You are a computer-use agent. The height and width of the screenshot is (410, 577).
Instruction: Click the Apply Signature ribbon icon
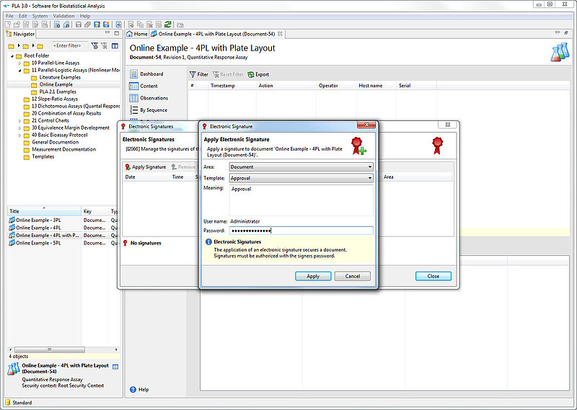point(128,167)
